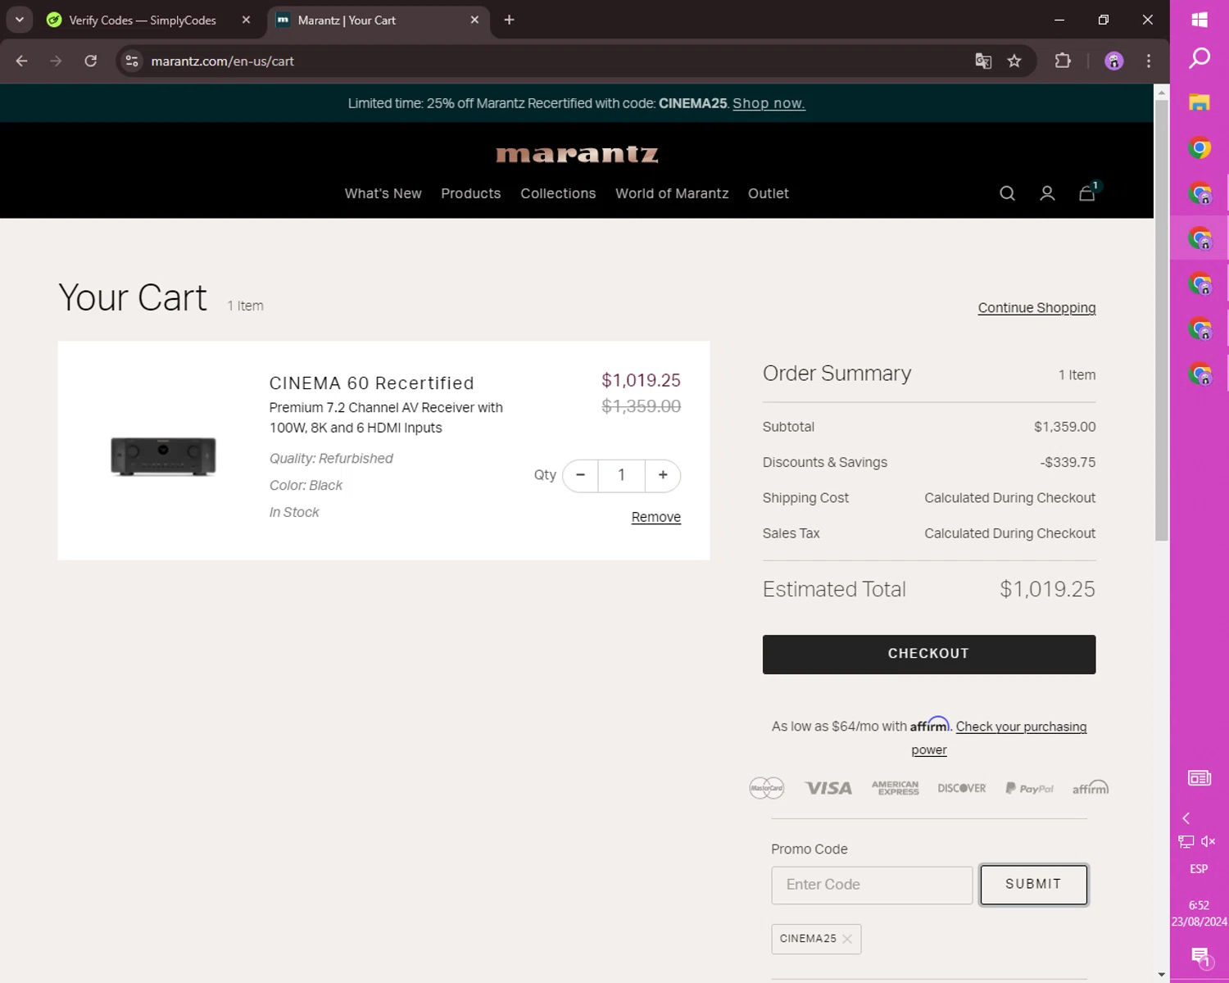Click Continue Shopping link
The height and width of the screenshot is (983, 1229).
pos(1036,308)
